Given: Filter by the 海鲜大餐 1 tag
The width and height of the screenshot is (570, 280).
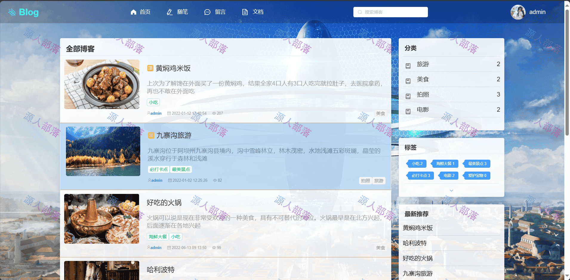Looking at the screenshot, I should pos(445,164).
